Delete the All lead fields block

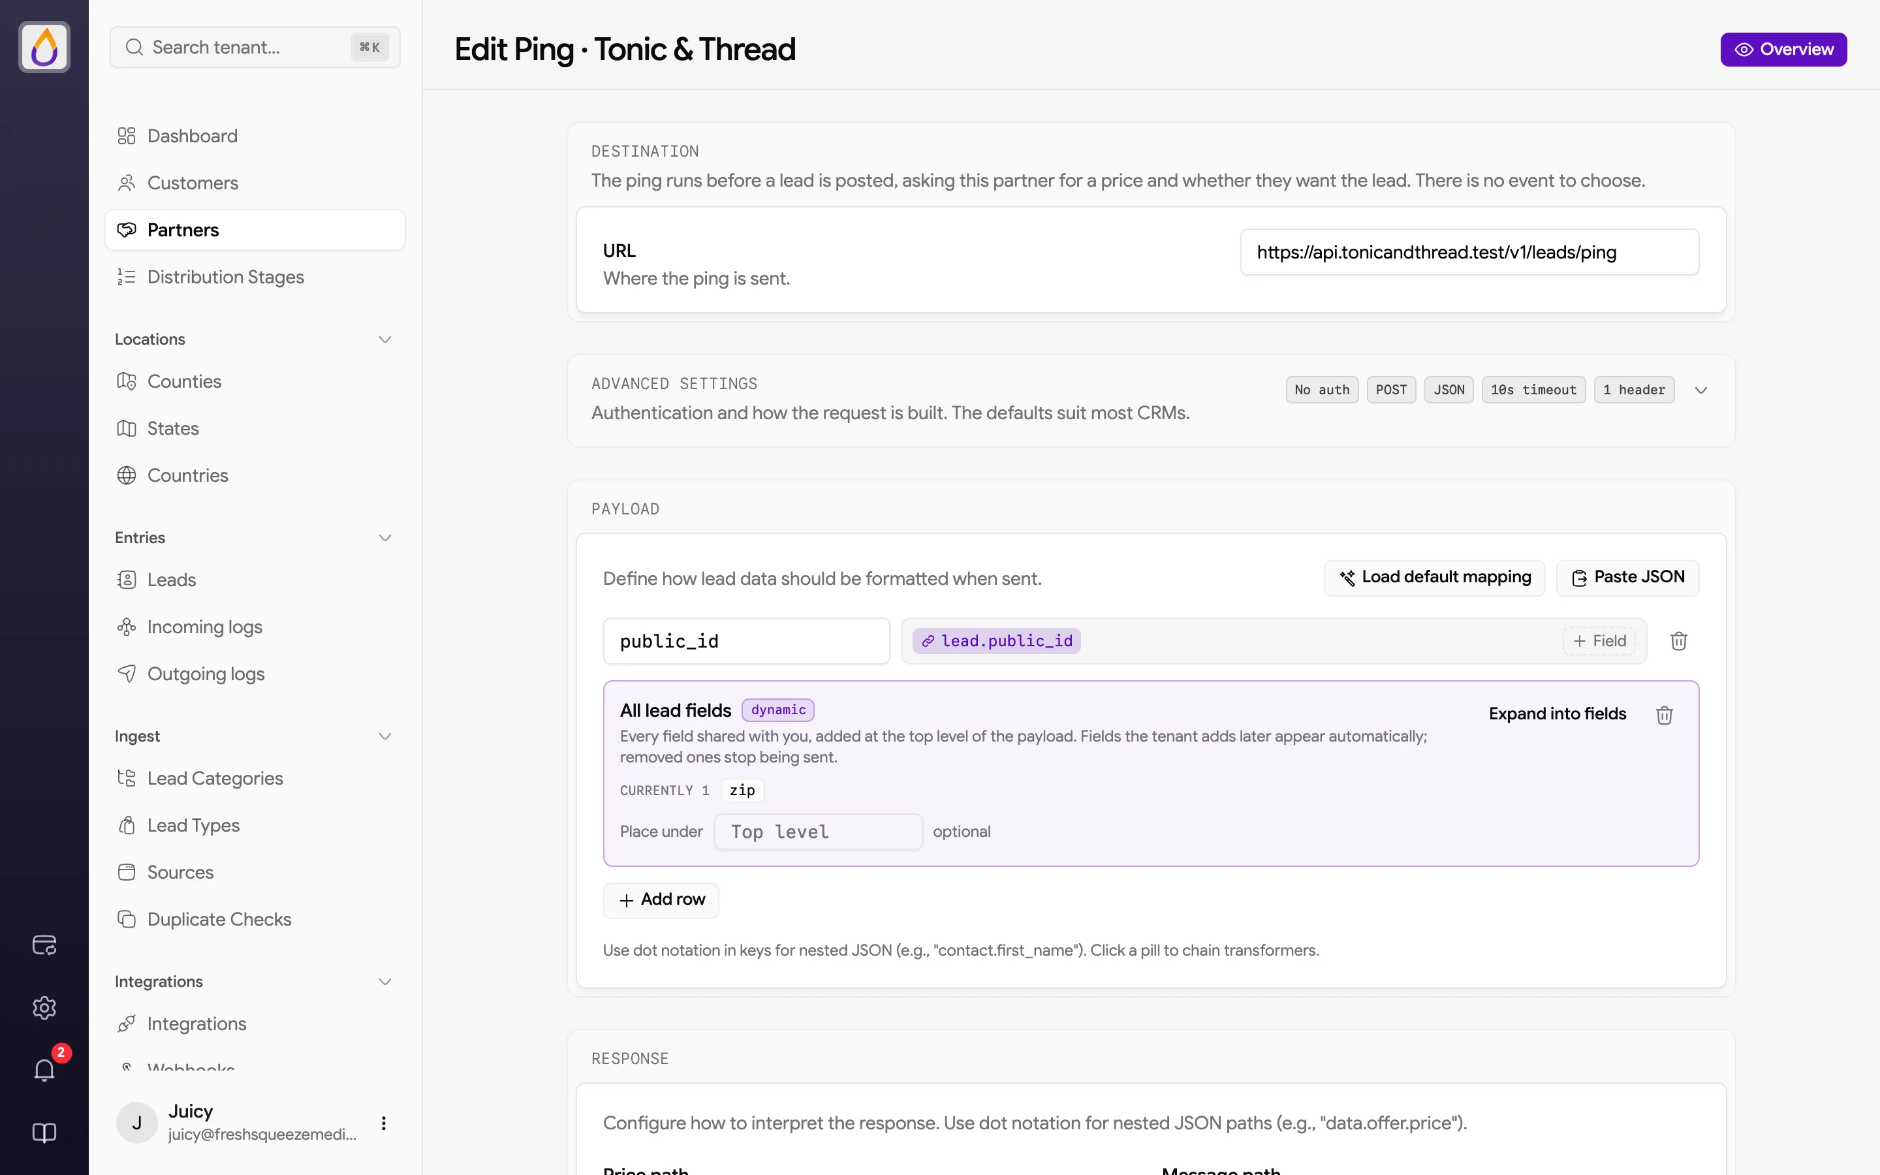[1664, 715]
